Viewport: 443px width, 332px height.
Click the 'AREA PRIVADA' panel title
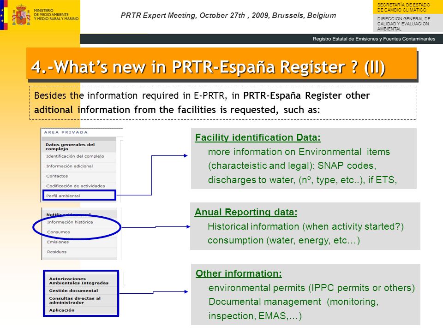tap(66, 132)
